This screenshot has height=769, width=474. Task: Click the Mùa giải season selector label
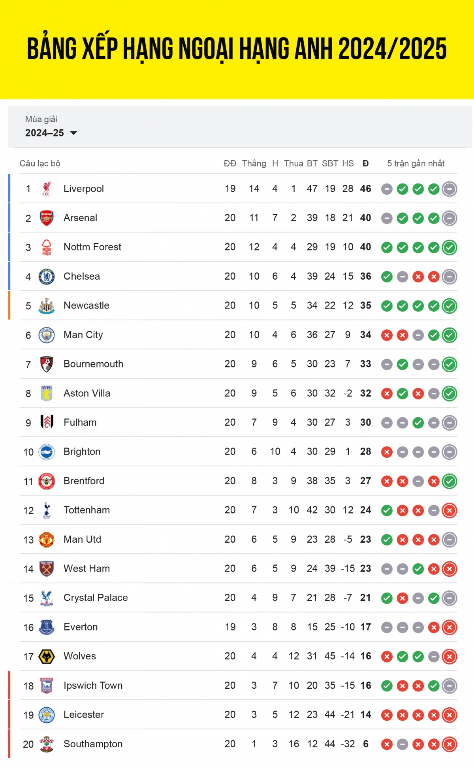pos(41,119)
